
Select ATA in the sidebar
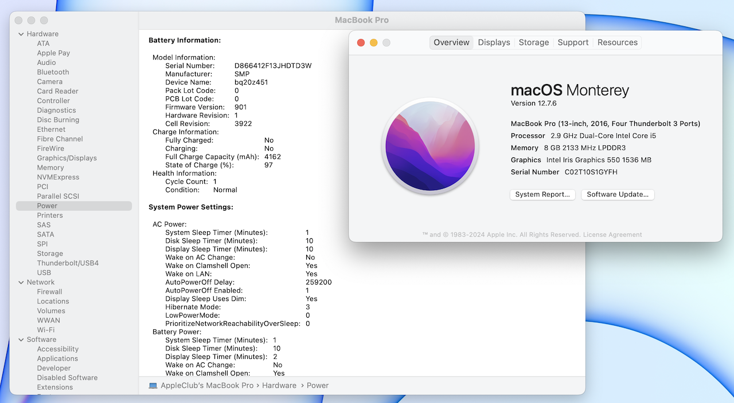[44, 44]
